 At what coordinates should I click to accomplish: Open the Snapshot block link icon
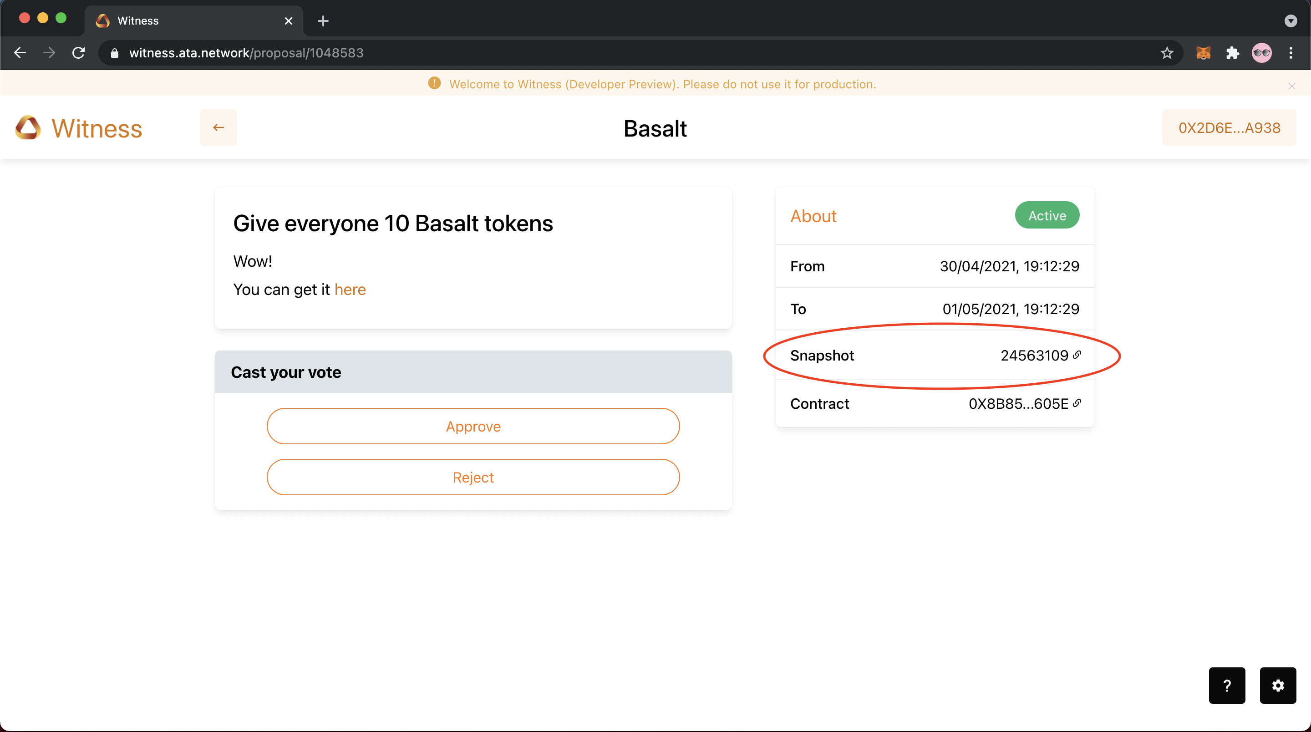coord(1077,355)
